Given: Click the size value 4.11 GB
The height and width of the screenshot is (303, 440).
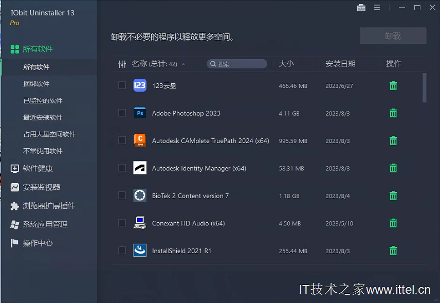Looking at the screenshot, I should (x=289, y=114).
